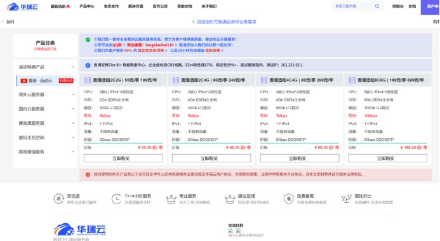Select 香港·活动云 in the sidebar
This screenshot has height=241, width=440.
46,81
